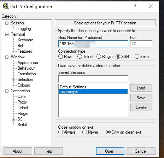This screenshot has width=164, height=158.
Task: Open the Proxy category
Action: (22, 102)
